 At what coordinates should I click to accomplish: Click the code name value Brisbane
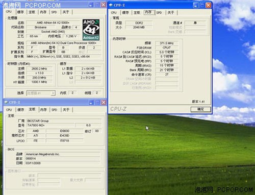40,27
